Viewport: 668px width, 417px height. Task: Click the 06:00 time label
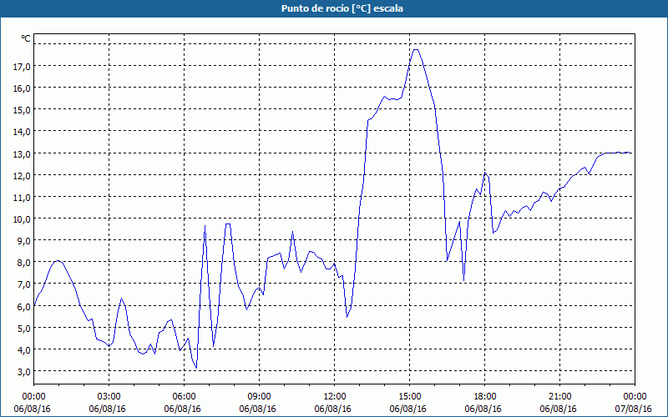pos(184,397)
